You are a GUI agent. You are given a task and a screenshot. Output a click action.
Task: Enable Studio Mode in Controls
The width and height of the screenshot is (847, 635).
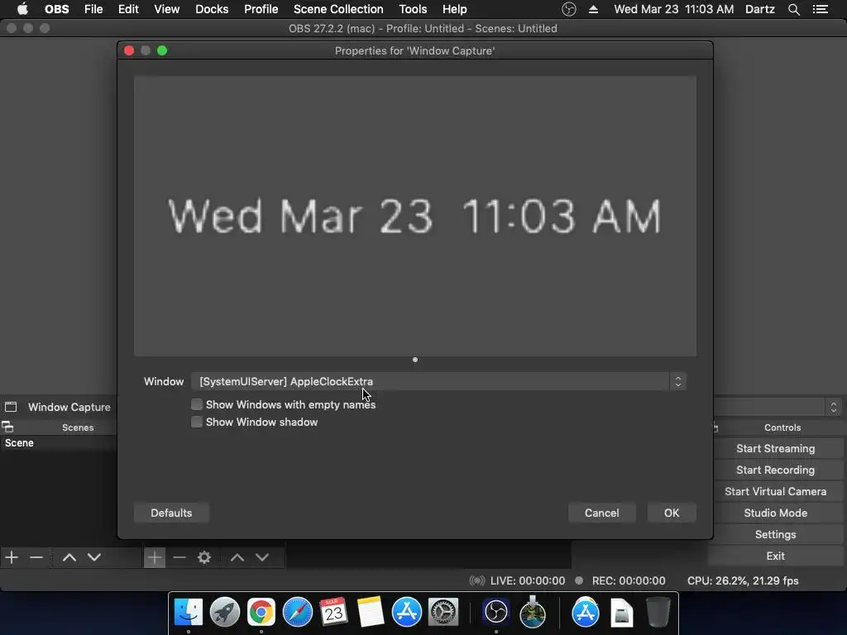pos(775,513)
